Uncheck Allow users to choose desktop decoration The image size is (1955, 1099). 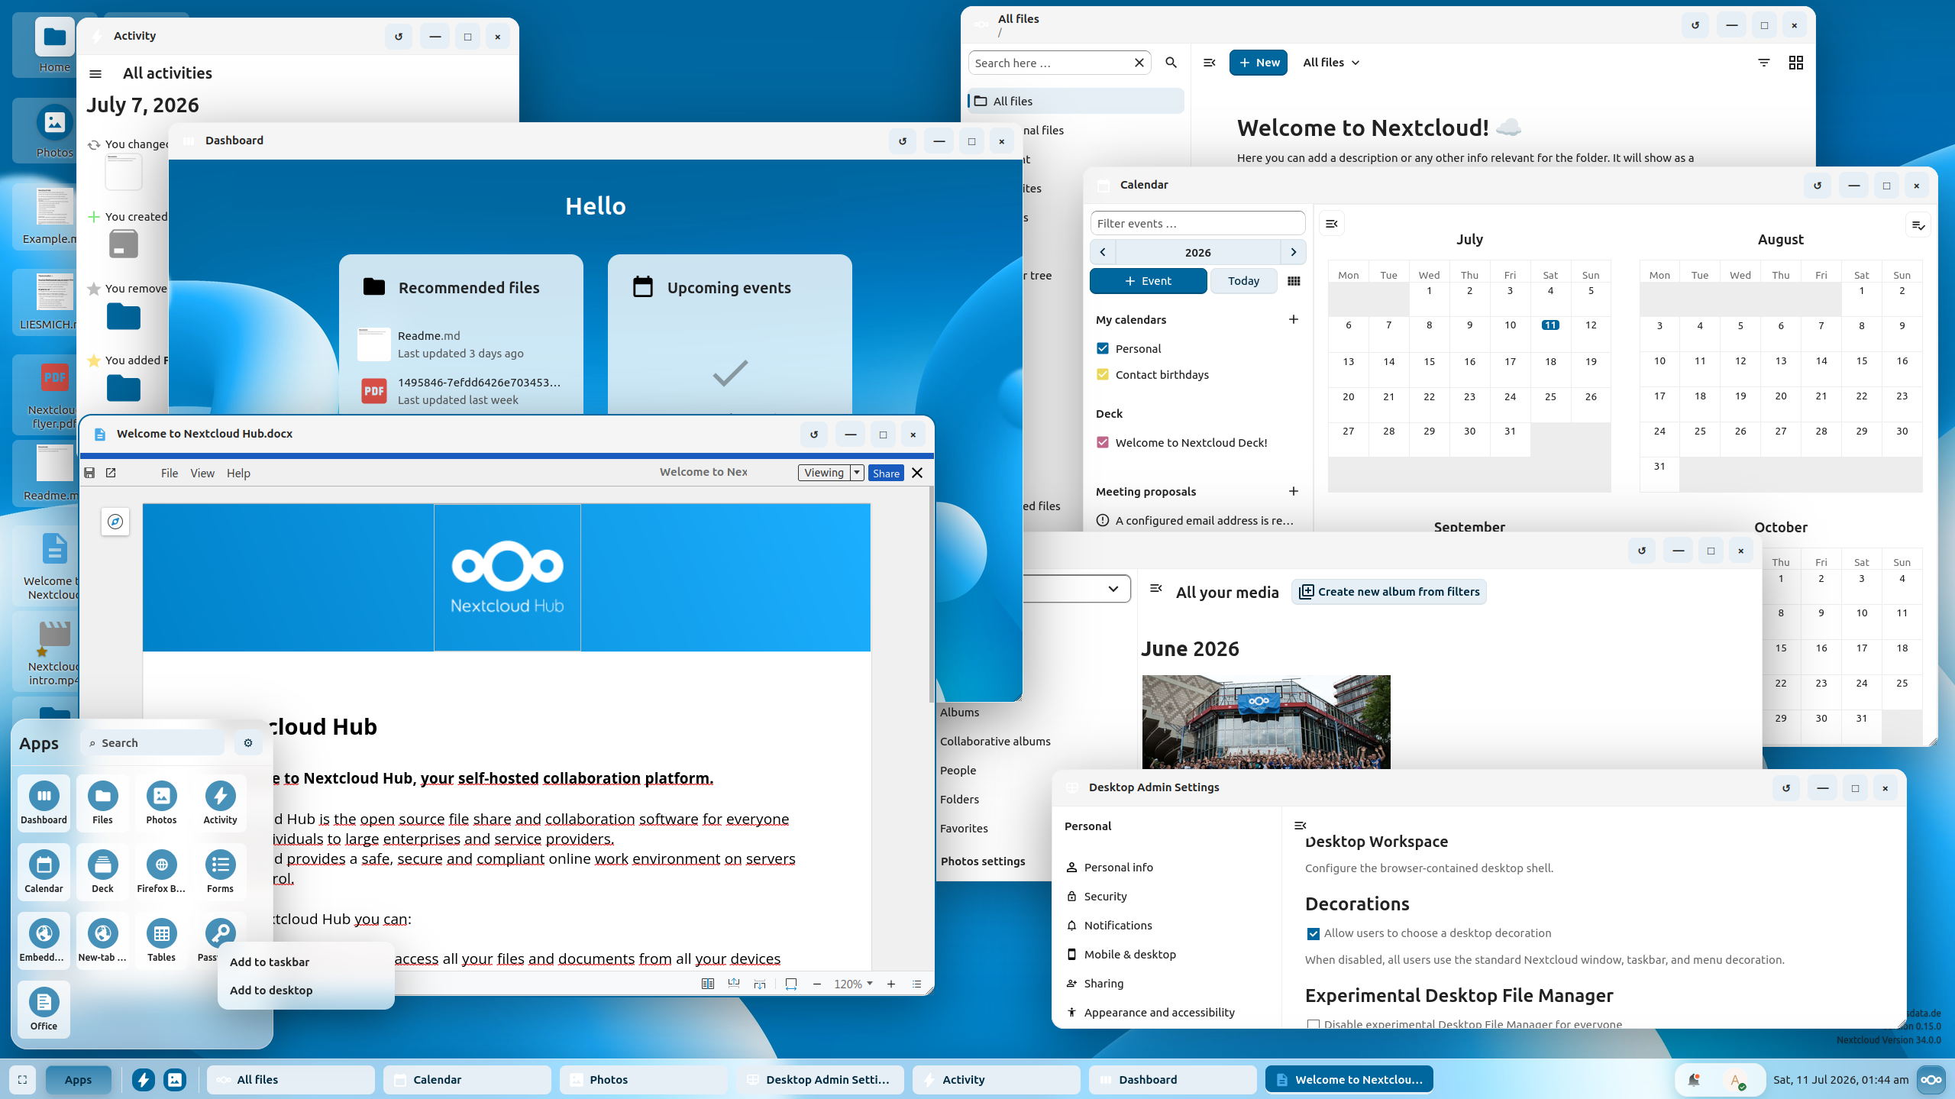coord(1314,933)
